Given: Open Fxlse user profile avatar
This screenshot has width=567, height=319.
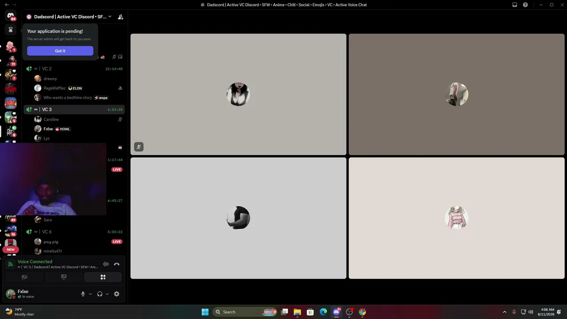Looking at the screenshot, I should [x=10, y=294].
